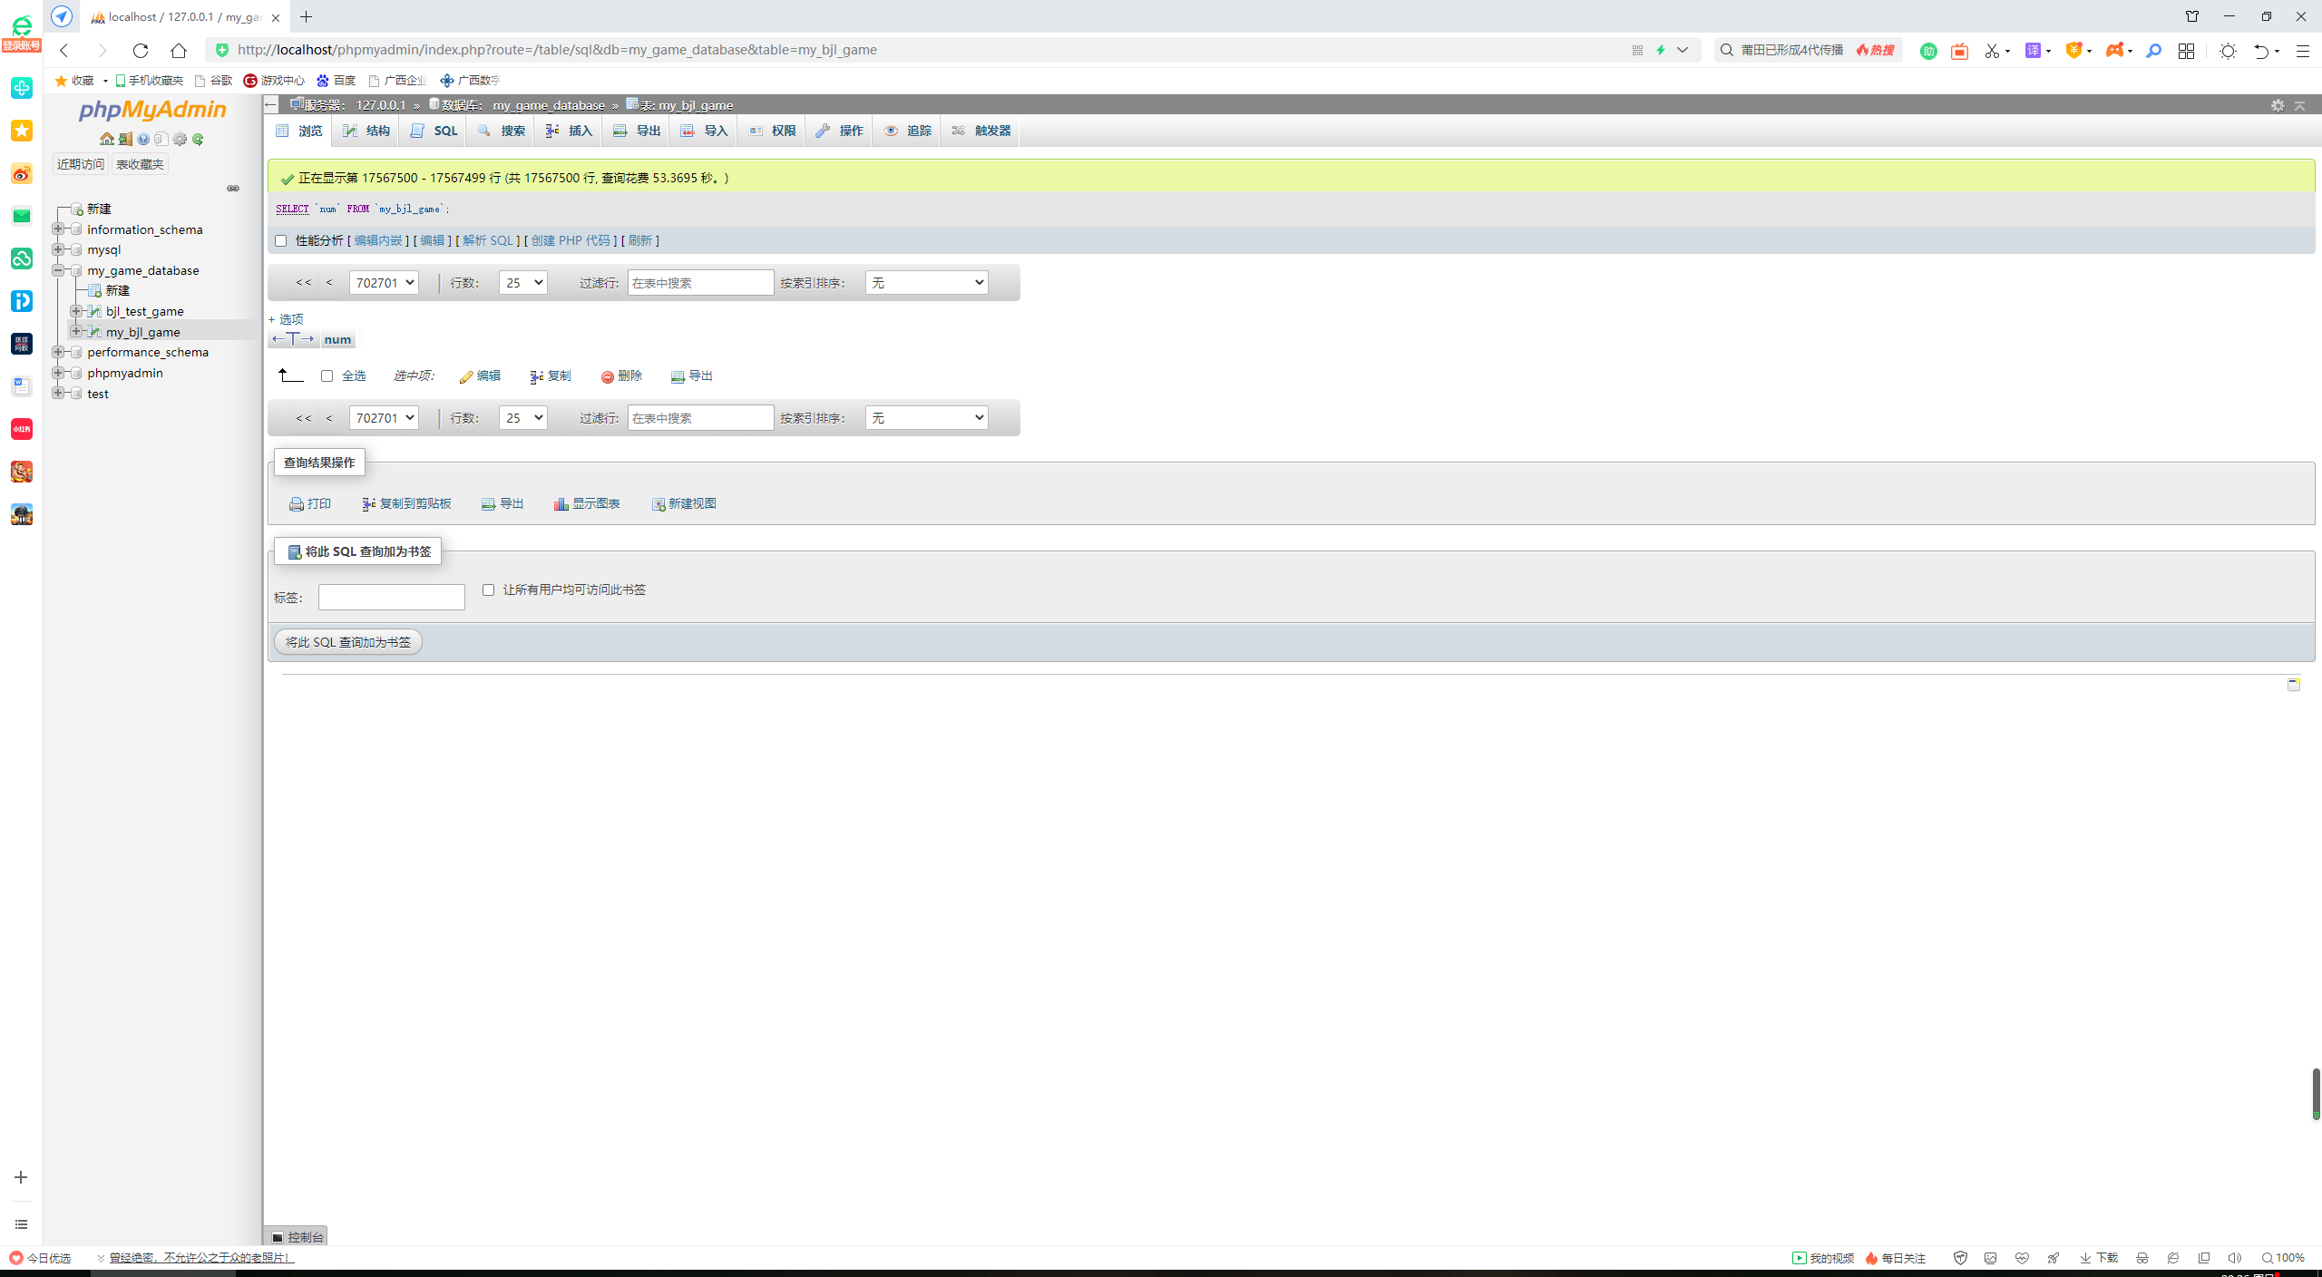Switch to the Triggers (触发器) tab

click(981, 131)
